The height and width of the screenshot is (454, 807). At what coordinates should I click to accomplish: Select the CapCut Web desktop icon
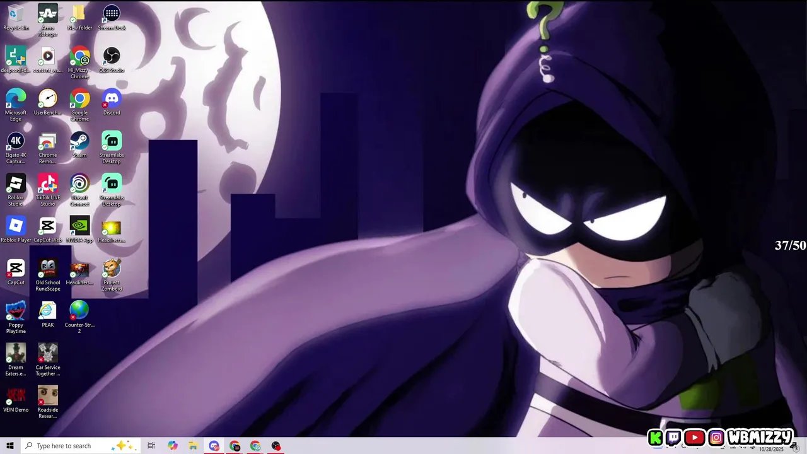[x=48, y=230]
